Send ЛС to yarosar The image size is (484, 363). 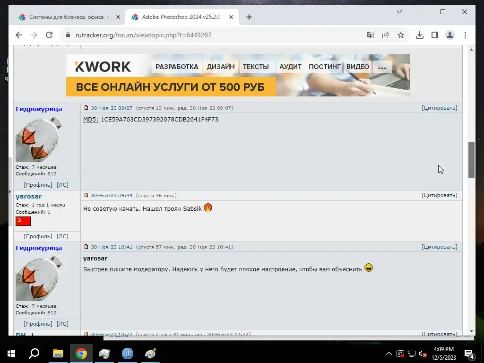coord(63,236)
